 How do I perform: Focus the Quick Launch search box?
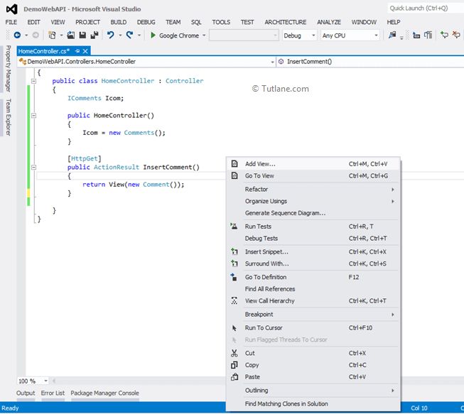click(426, 9)
